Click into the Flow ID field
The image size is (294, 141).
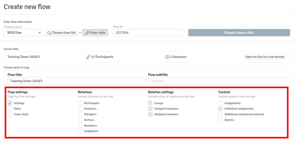[x=148, y=33]
